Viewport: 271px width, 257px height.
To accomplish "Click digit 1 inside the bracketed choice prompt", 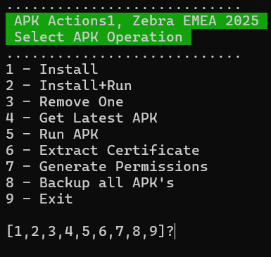I will (x=18, y=231).
